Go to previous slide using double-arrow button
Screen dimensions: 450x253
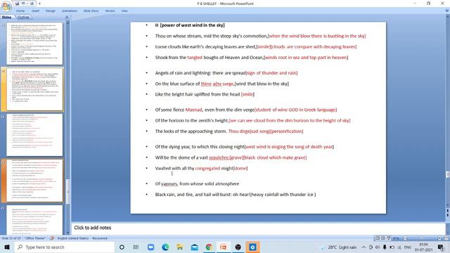click(x=447, y=211)
